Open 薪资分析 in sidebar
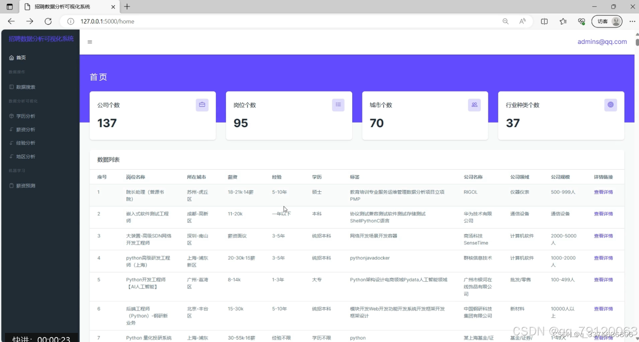Image resolution: width=639 pixels, height=342 pixels. point(22,130)
